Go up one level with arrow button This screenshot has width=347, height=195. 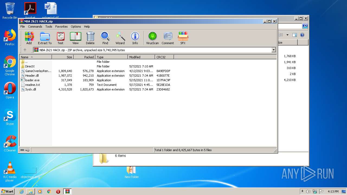tap(25, 50)
